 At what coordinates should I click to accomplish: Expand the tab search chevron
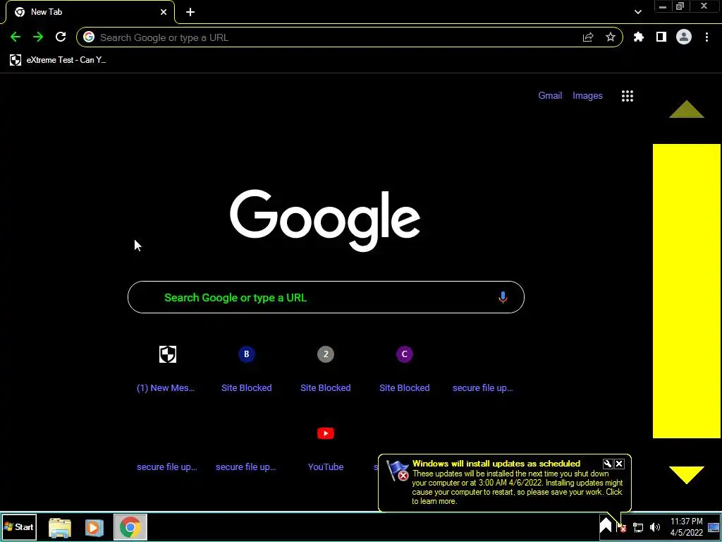(637, 12)
